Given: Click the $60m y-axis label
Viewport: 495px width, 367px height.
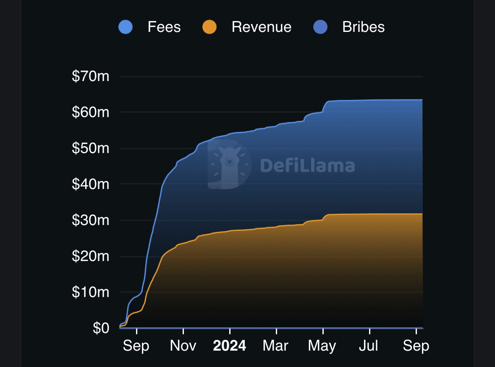Looking at the screenshot, I should pos(91,112).
